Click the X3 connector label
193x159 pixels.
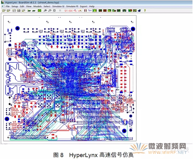[9, 22]
